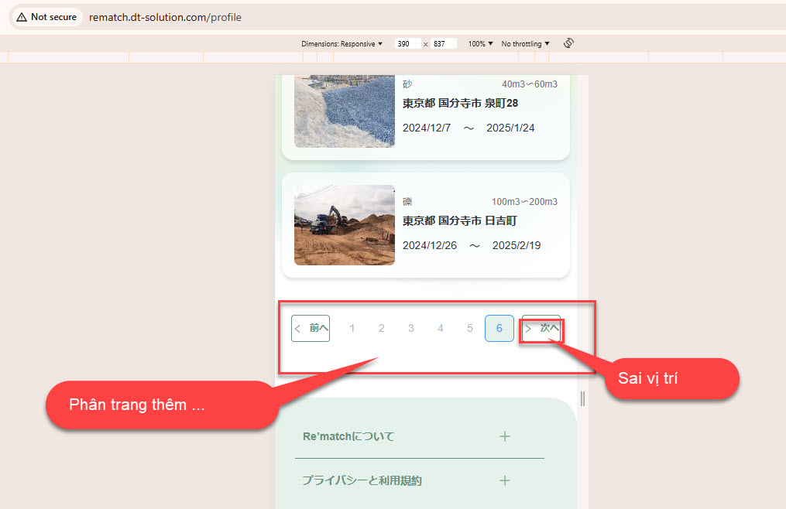Open the No throttling dropdown
Viewport: 786px width, 509px height.
tap(525, 44)
